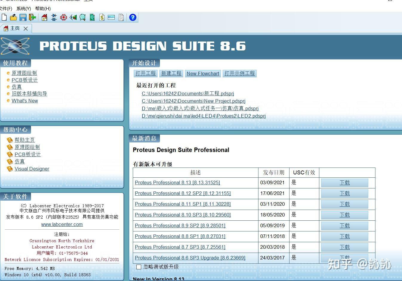Go to the Home Page house icon
The image size is (402, 281).
coord(44,17)
